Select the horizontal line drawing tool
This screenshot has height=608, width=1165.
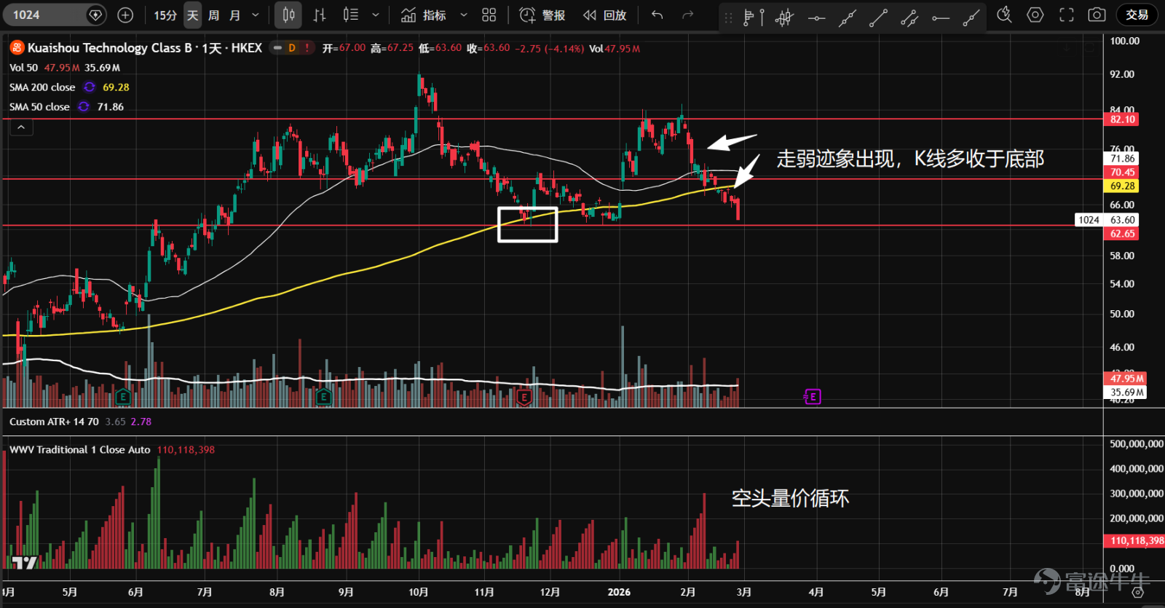click(816, 17)
